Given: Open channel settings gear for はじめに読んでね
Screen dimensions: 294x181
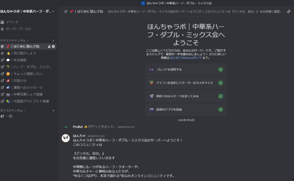Looking at the screenshot, I should tap(53, 47).
